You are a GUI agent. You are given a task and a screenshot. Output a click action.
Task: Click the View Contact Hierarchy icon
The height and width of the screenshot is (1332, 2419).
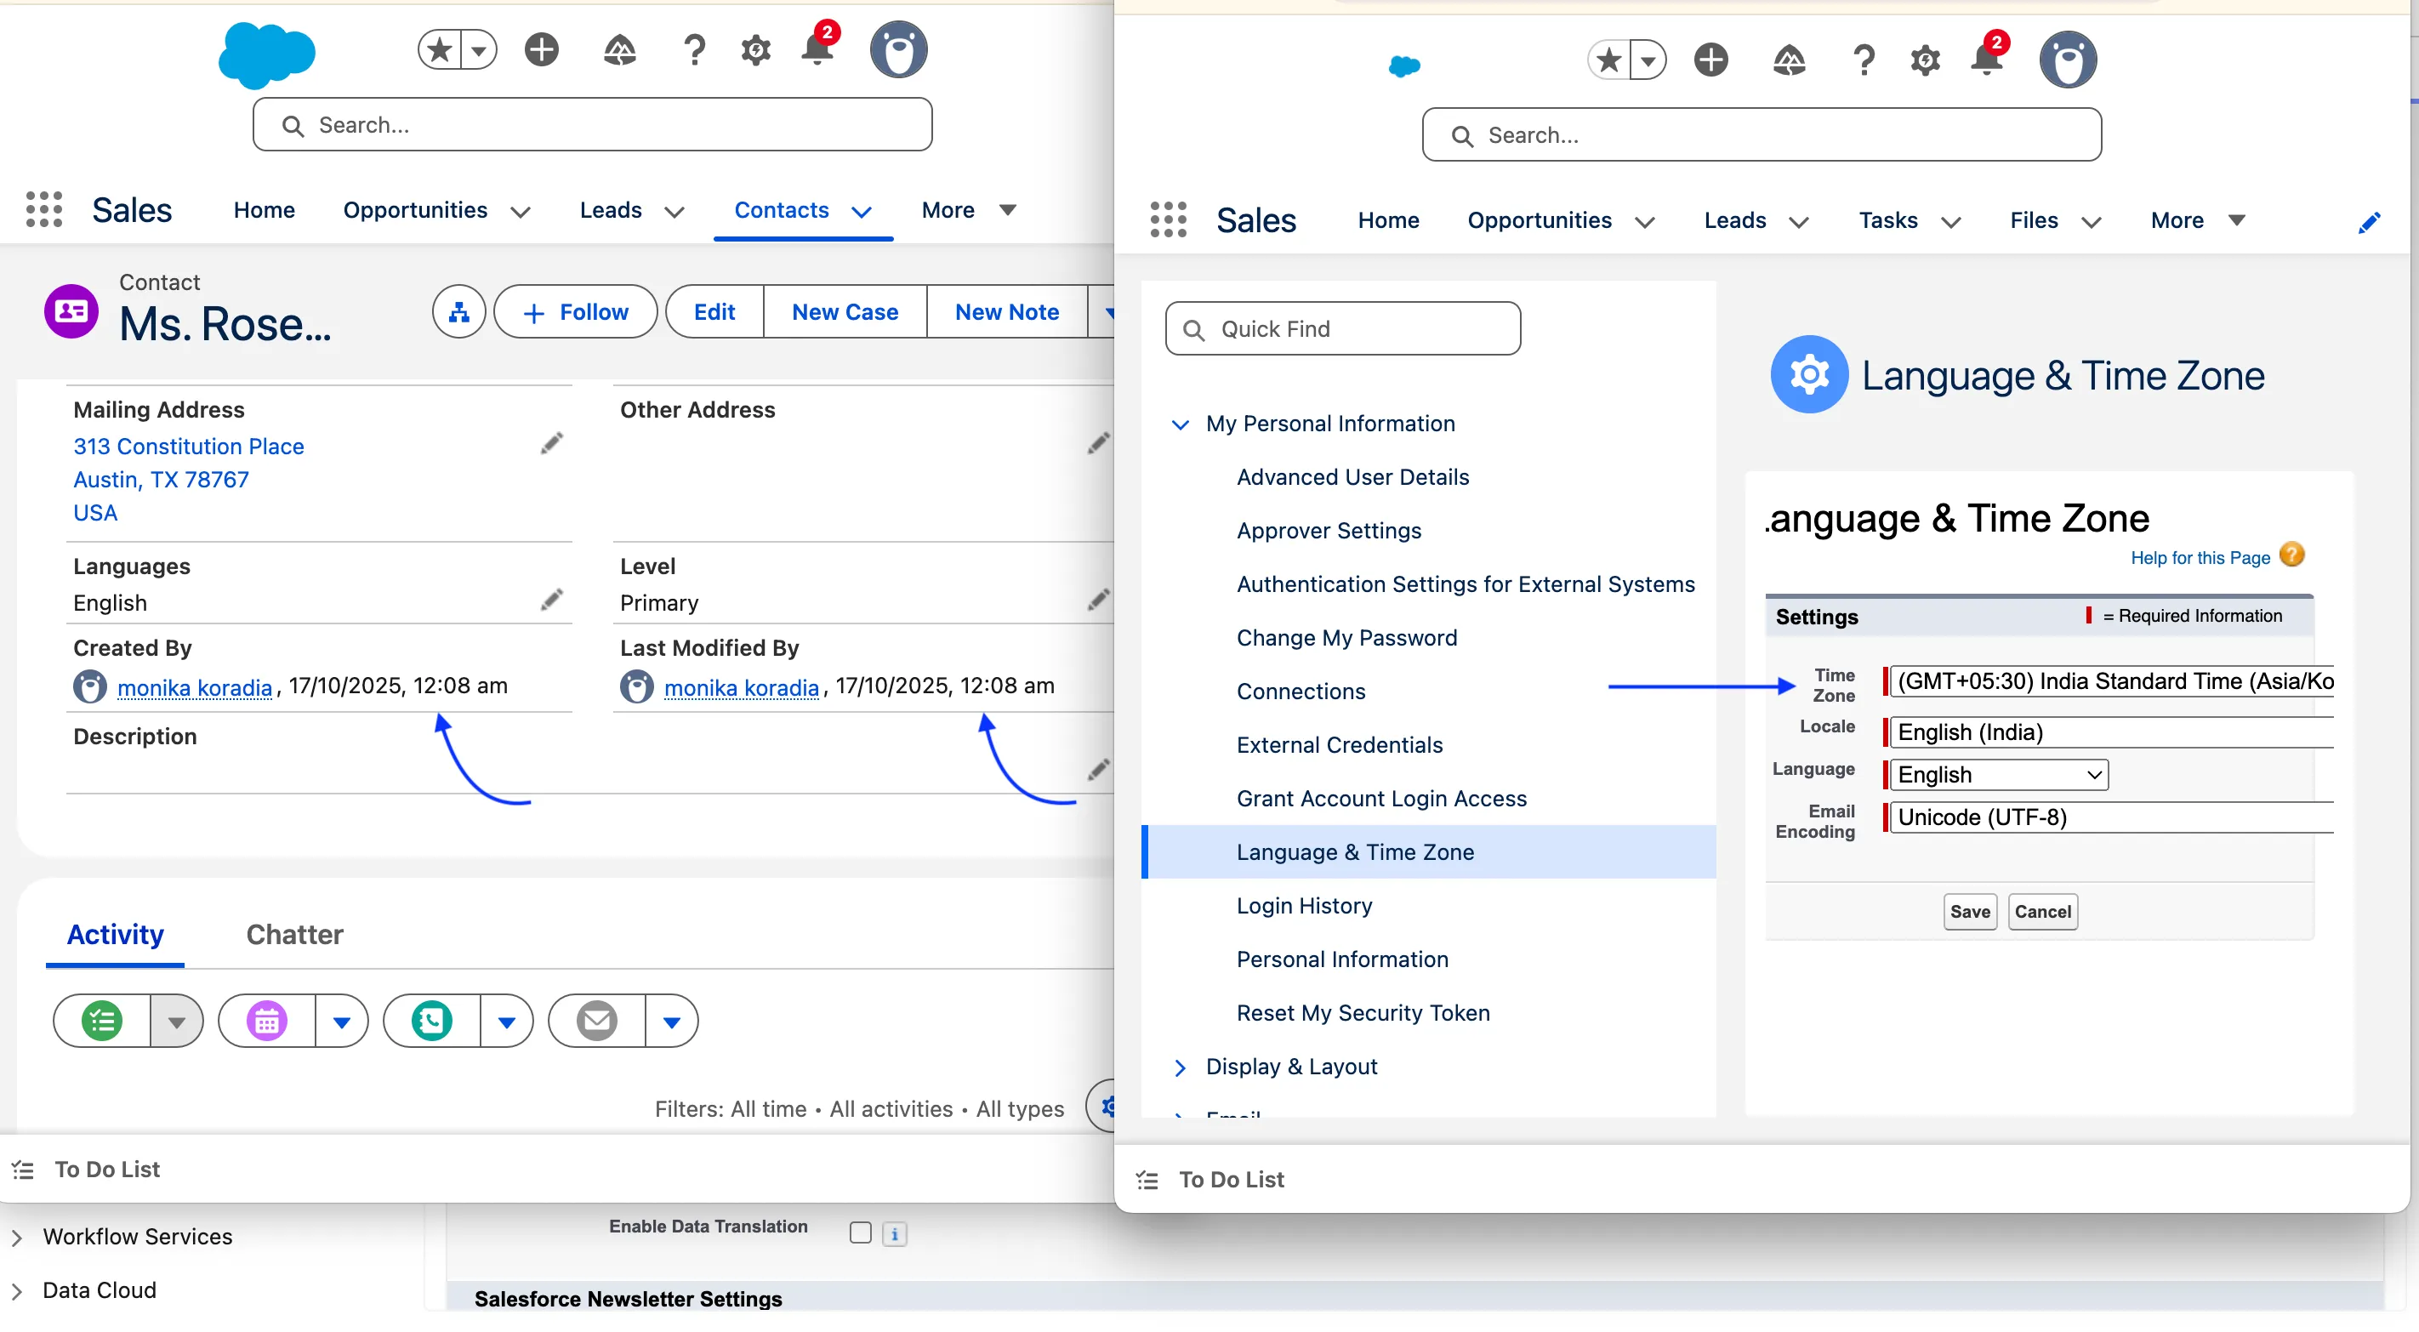[458, 312]
